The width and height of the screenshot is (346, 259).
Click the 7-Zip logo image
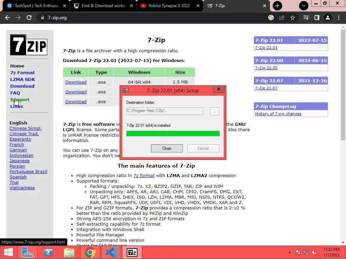[x=29, y=45]
